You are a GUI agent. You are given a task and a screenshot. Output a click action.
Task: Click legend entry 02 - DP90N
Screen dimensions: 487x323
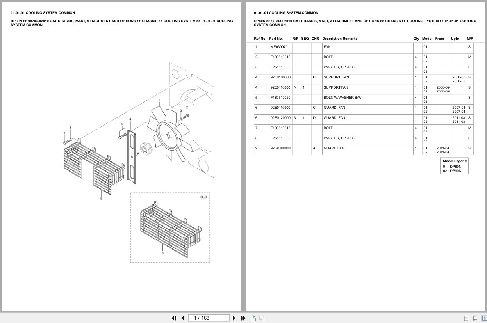(452, 171)
